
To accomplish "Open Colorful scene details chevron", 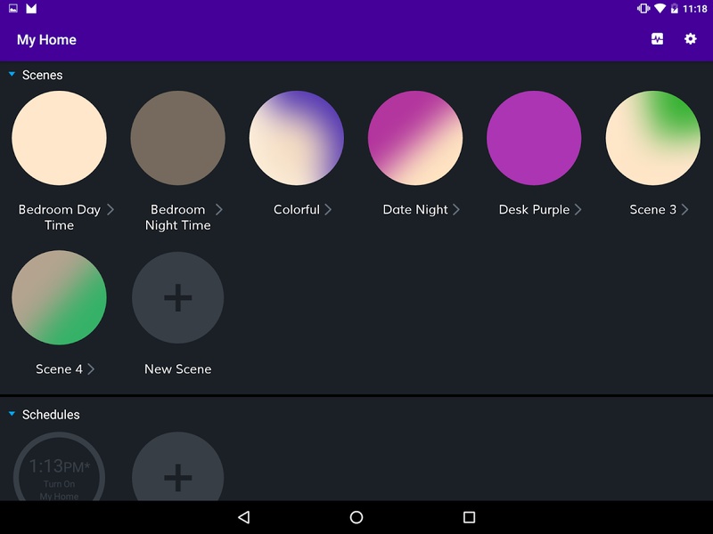I will 328,209.
